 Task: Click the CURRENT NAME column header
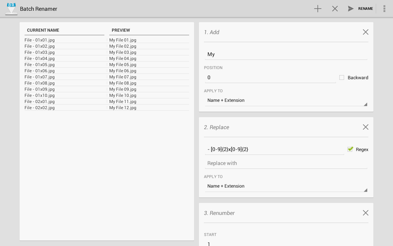pos(43,30)
